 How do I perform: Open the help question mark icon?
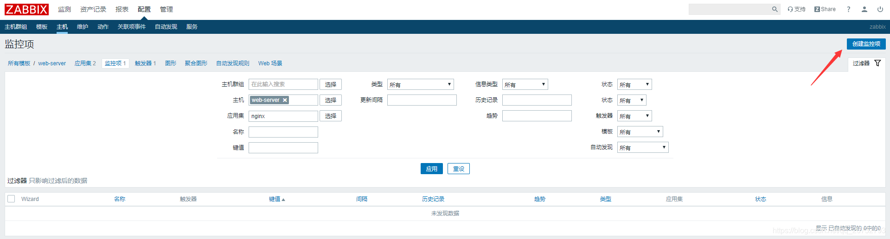point(849,9)
